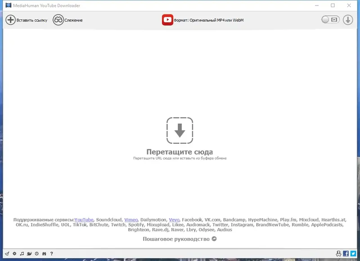Select the snail icon to limit download speed
Image resolution: width=360 pixels, height=261 pixels.
pyautogui.click(x=29, y=254)
